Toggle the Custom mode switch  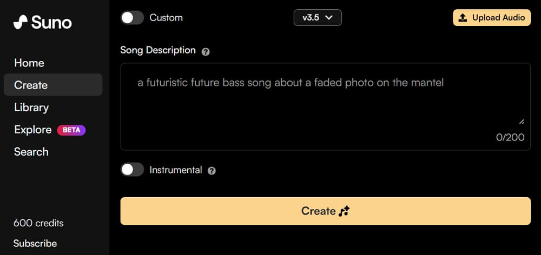pos(132,18)
